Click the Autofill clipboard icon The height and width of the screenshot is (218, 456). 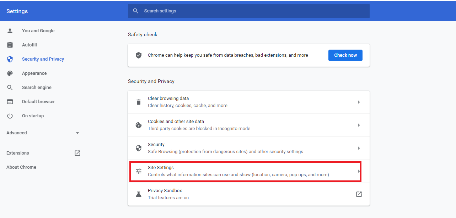point(10,45)
